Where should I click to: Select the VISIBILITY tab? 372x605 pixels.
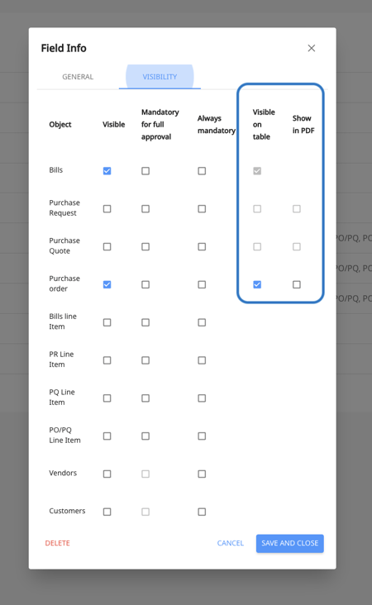160,77
